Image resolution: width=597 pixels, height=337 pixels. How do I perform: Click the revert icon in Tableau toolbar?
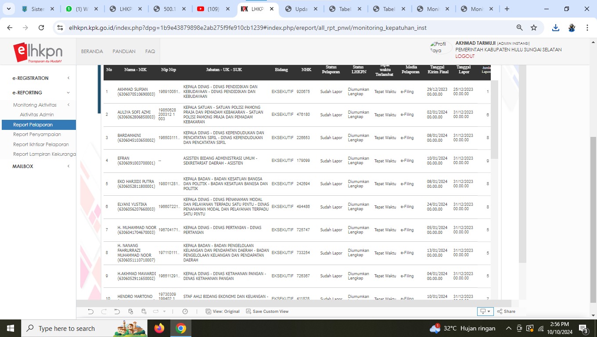[x=117, y=312]
